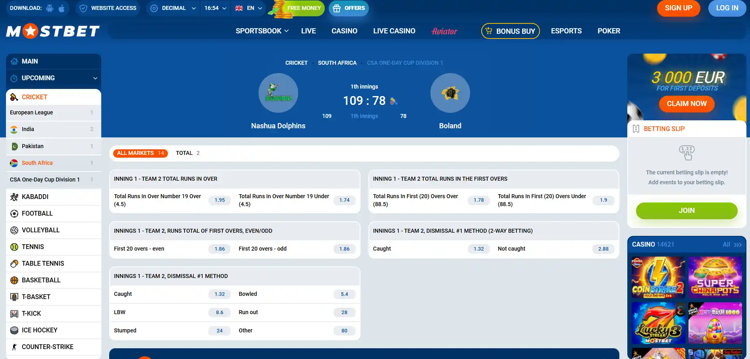Click Claim Now on deposit bonus banner
Screen dimensions: 750x359
tap(686, 104)
